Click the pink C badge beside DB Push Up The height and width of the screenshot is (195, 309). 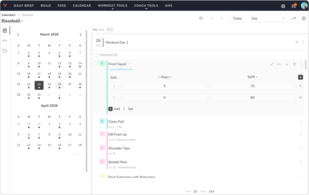pyautogui.click(x=102, y=134)
